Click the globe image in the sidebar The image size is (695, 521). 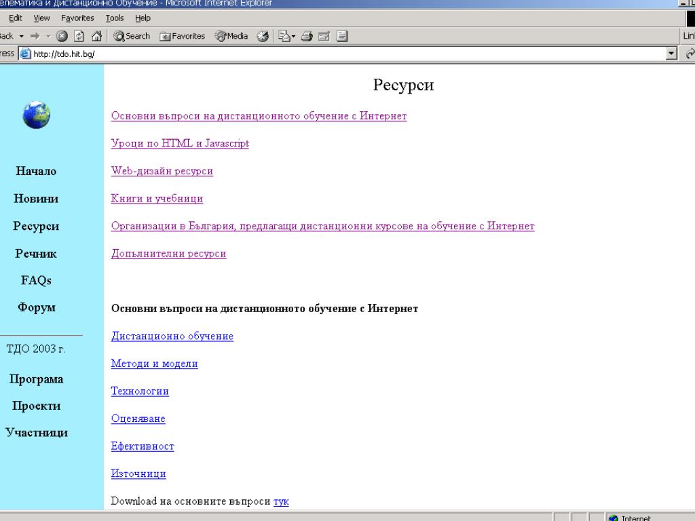click(37, 115)
